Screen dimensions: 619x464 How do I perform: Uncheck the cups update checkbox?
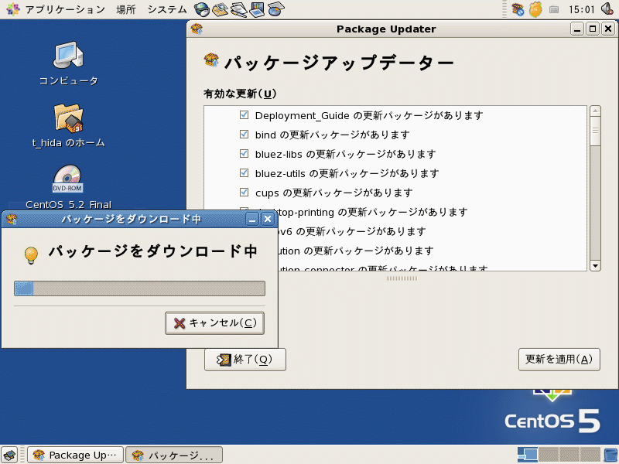[x=244, y=192]
